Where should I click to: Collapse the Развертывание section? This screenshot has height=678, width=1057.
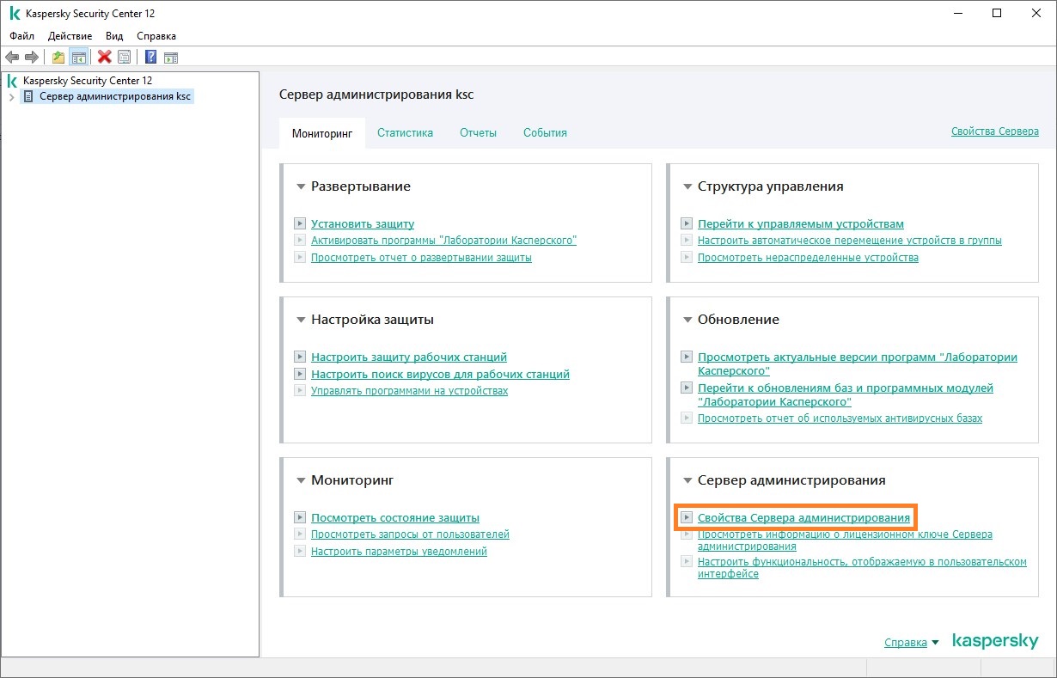tap(301, 186)
